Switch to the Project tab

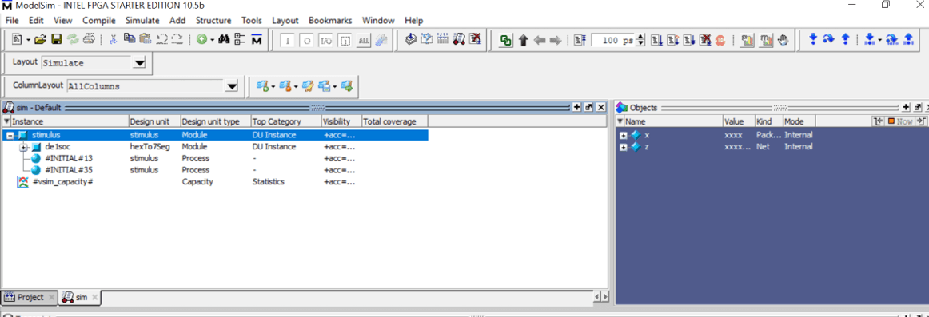29,297
